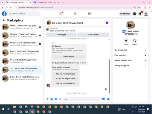Image resolution: width=152 pixels, height=114 pixels.
Task: Open the Menu grid icon
Action: click(134, 14)
